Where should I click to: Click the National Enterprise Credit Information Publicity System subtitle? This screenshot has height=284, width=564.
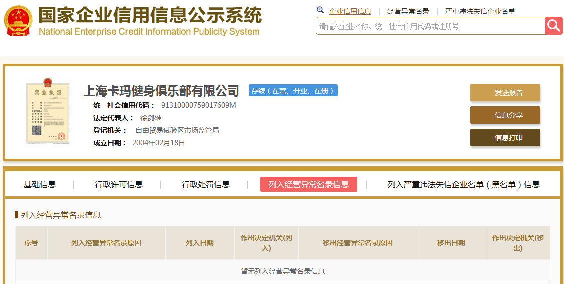(x=149, y=31)
